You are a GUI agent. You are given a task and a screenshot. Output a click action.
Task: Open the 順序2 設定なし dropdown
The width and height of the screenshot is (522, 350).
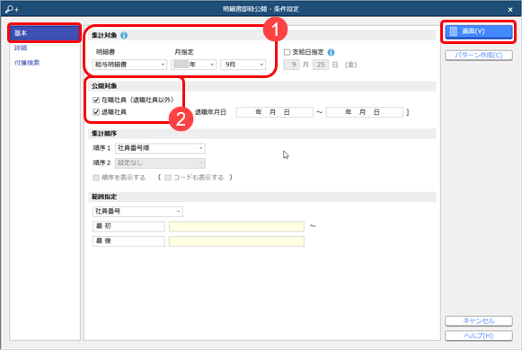click(160, 162)
